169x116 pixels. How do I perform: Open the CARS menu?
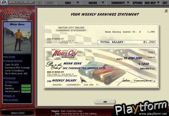[x=68, y=3]
